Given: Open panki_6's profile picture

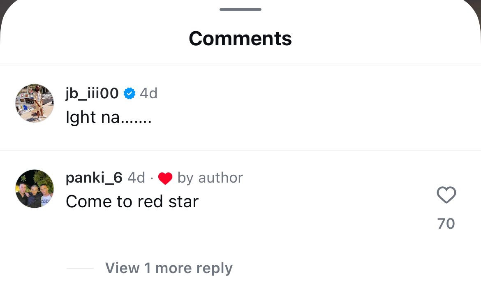Looking at the screenshot, I should 35,188.
